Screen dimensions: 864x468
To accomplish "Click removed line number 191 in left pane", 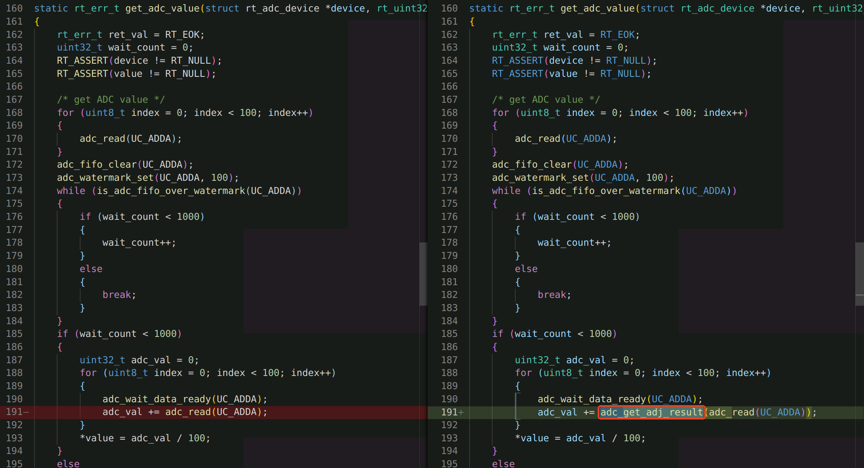I will 15,412.
